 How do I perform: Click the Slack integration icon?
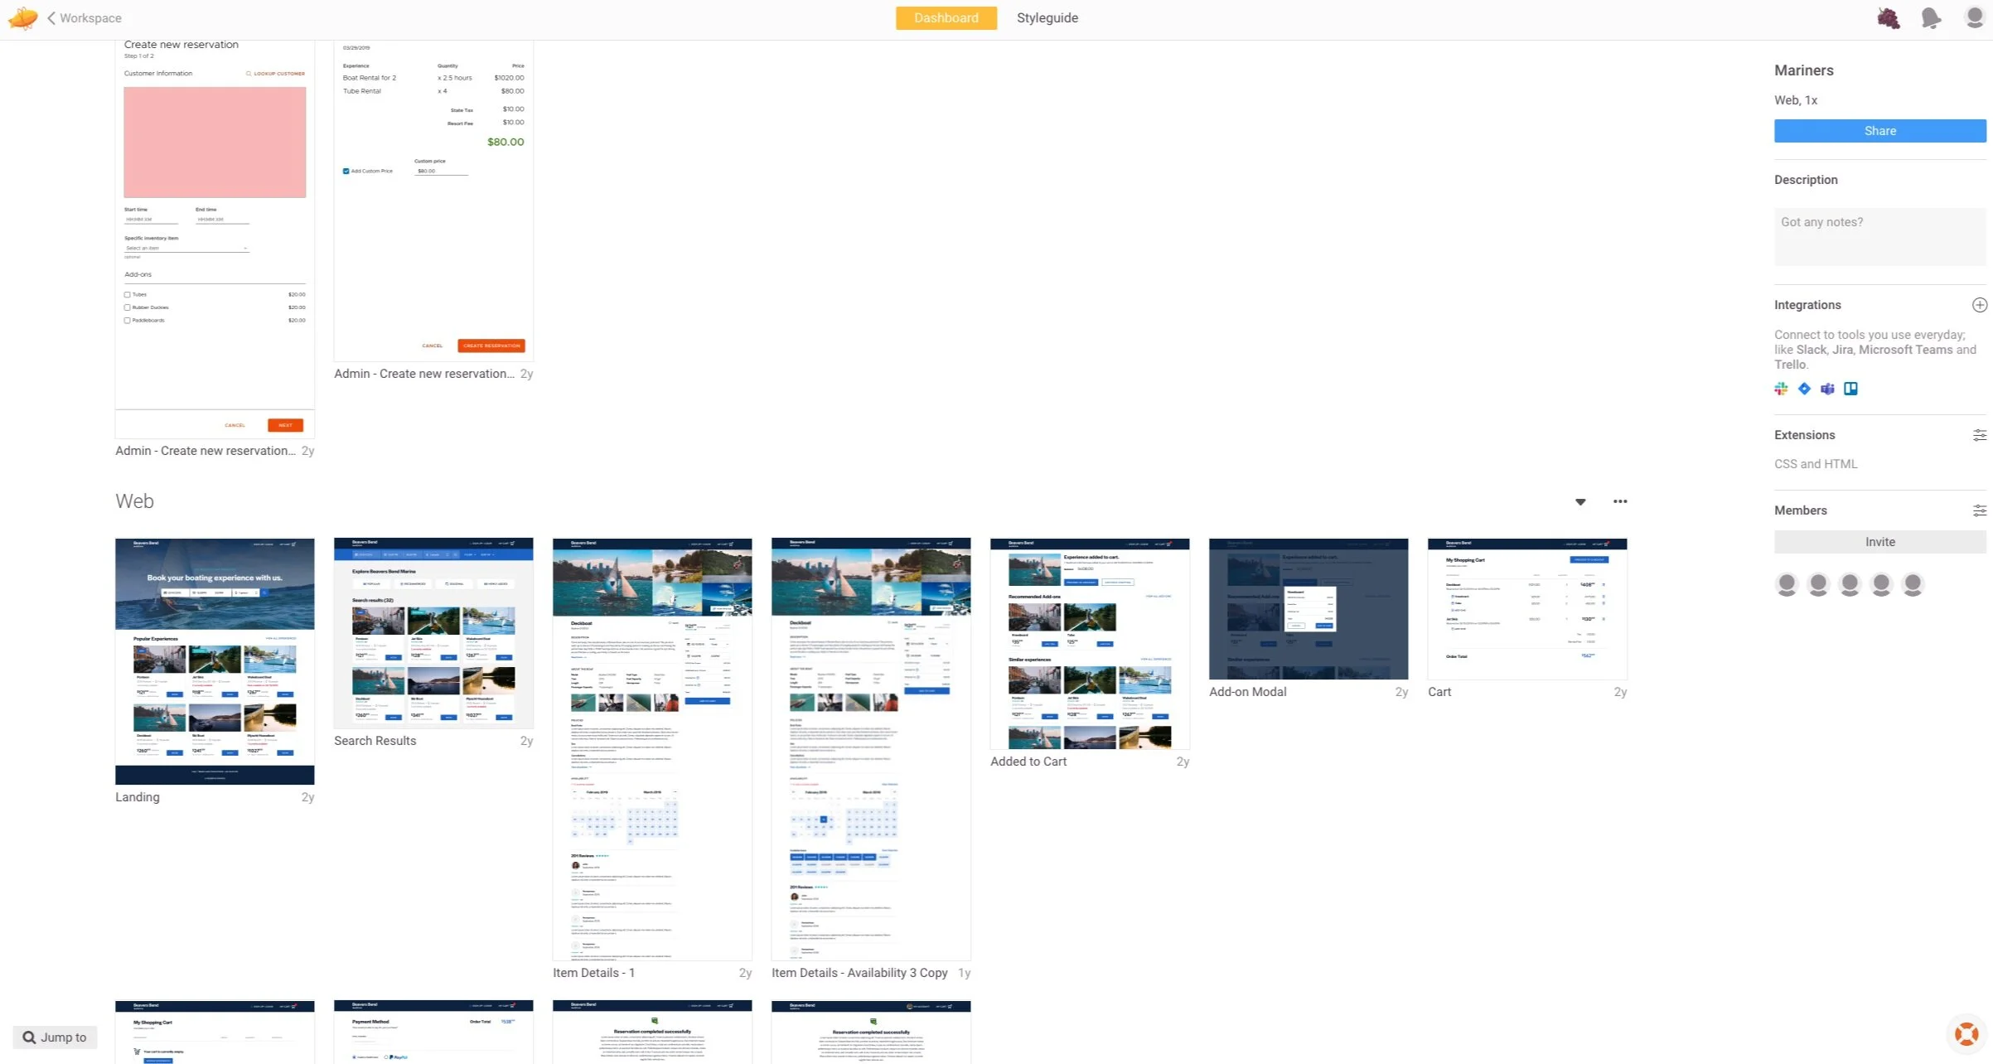[x=1781, y=389]
